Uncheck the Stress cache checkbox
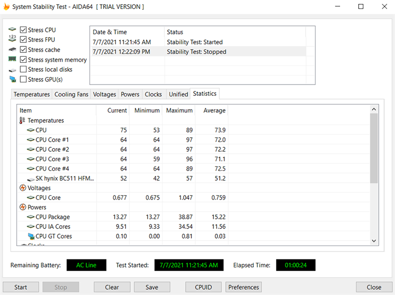 click(x=23, y=49)
